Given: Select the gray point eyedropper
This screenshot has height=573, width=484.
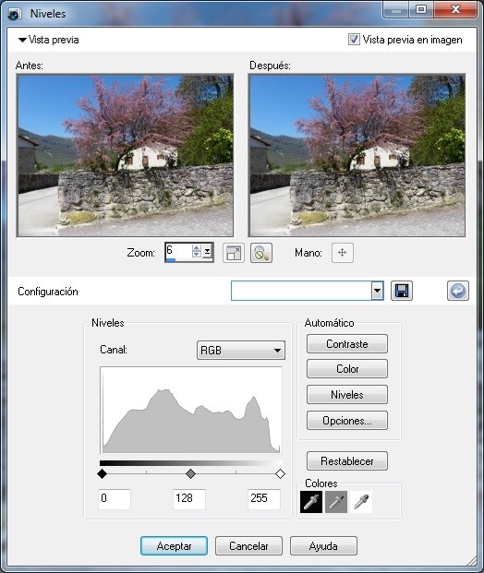Looking at the screenshot, I should click(336, 502).
